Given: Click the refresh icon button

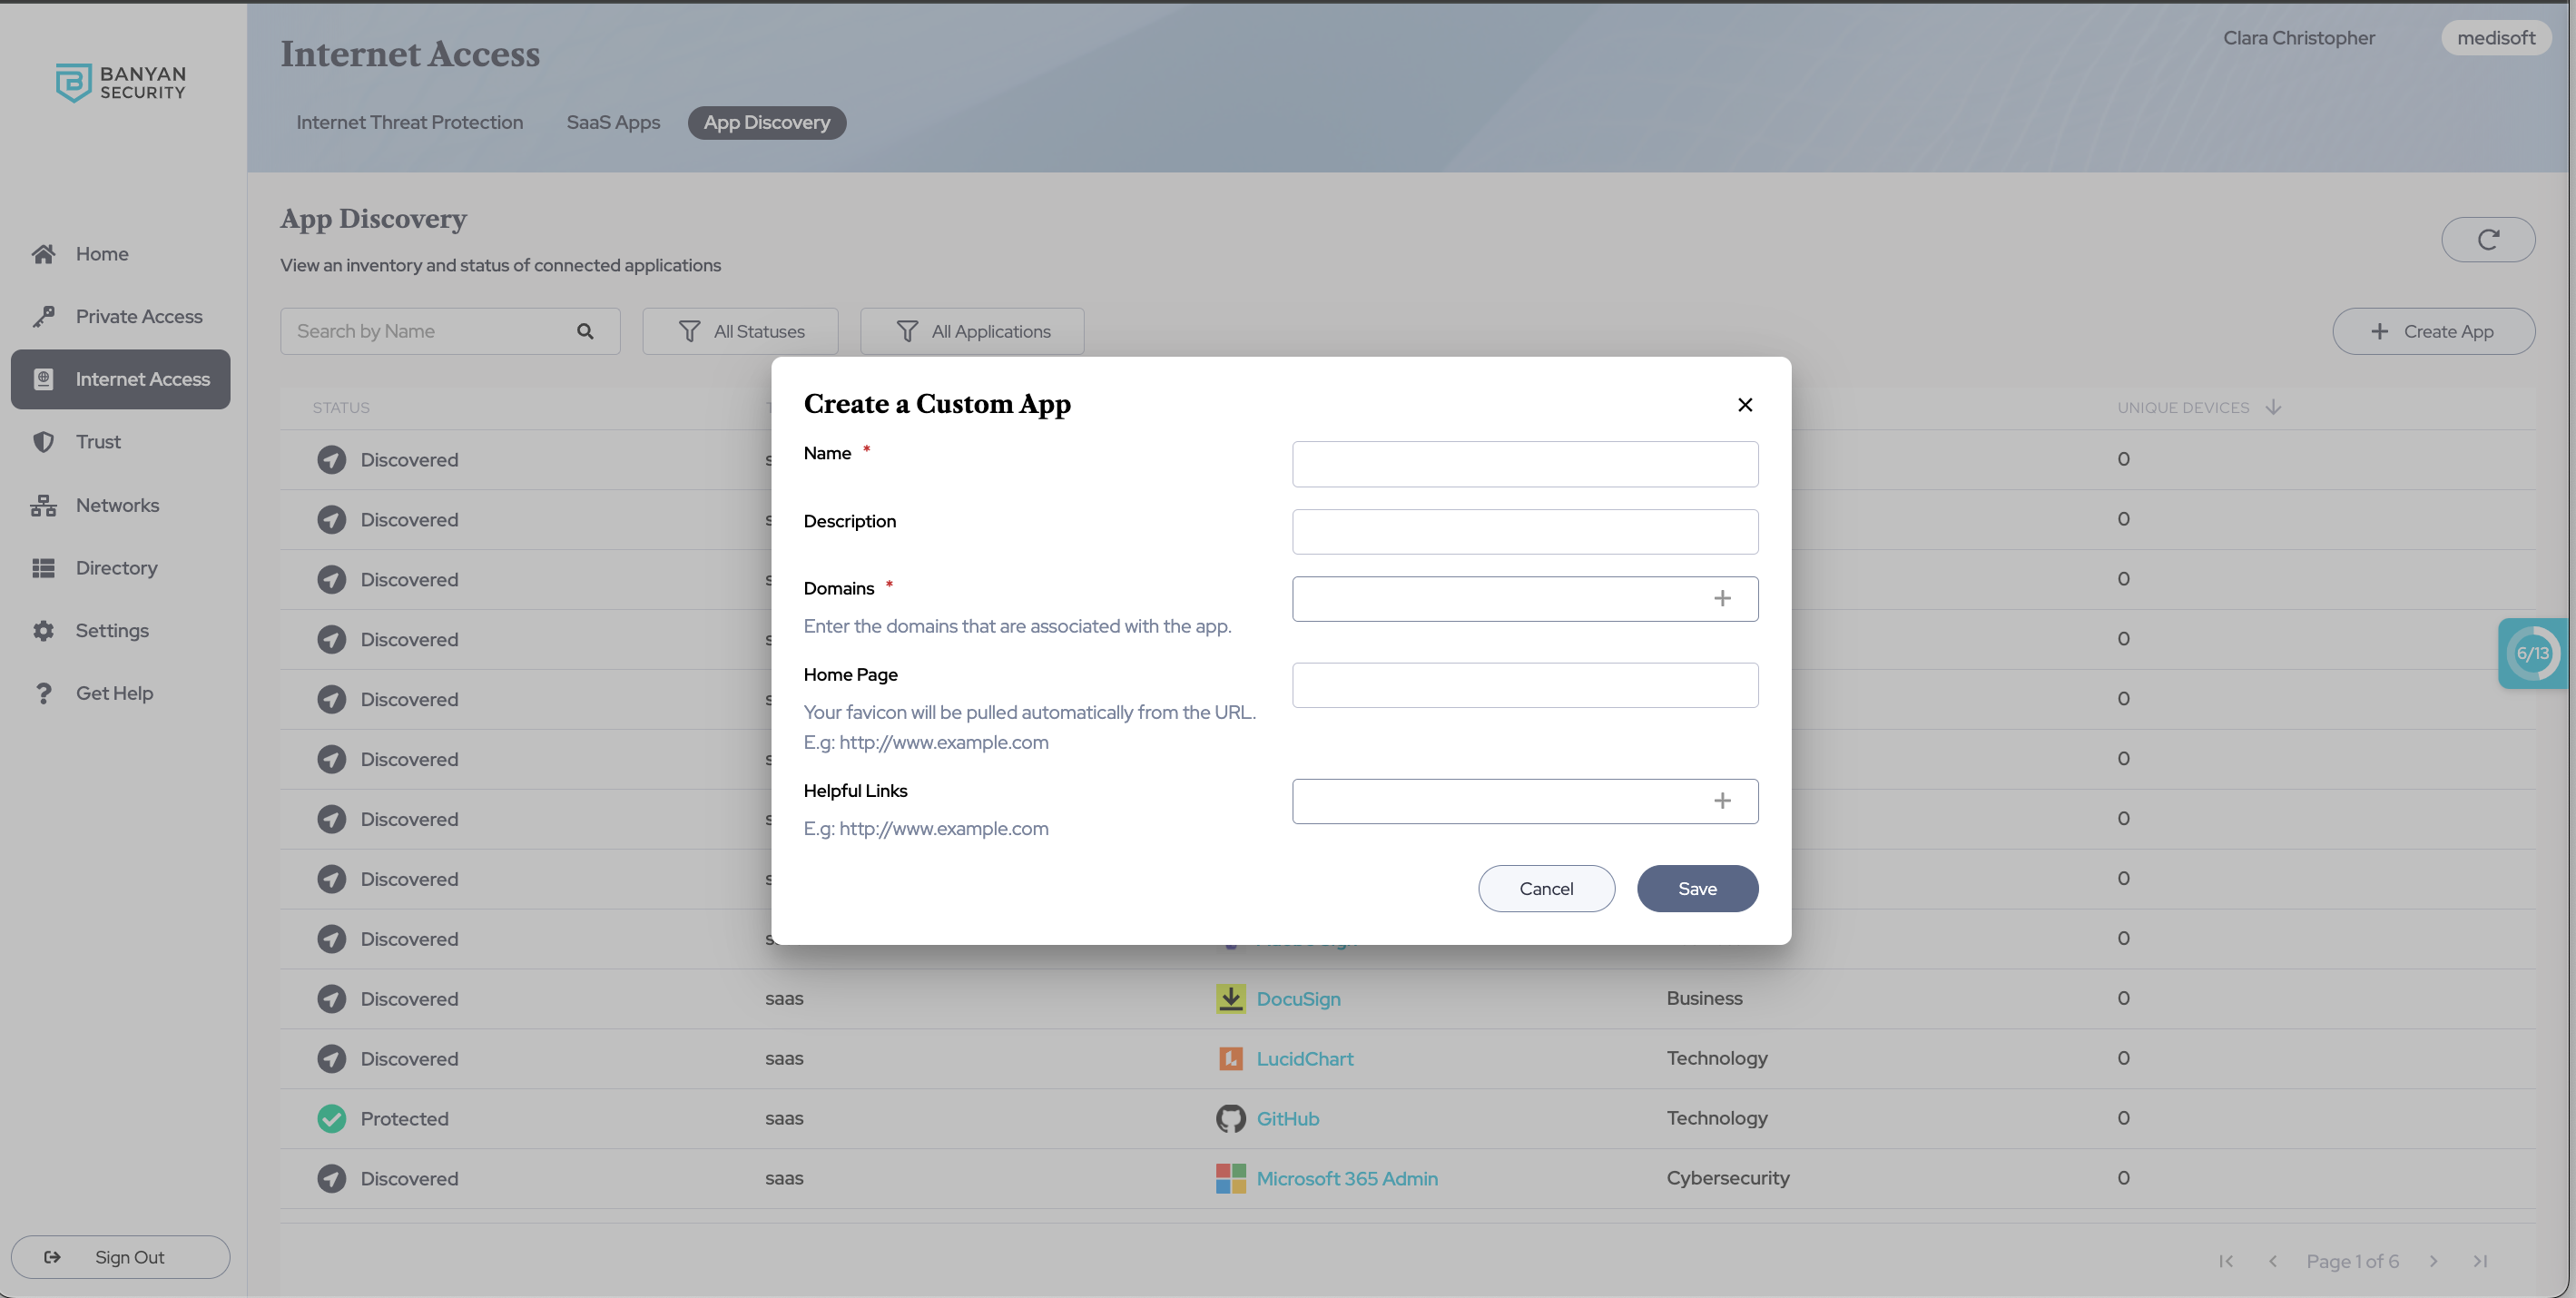Looking at the screenshot, I should tap(2487, 240).
